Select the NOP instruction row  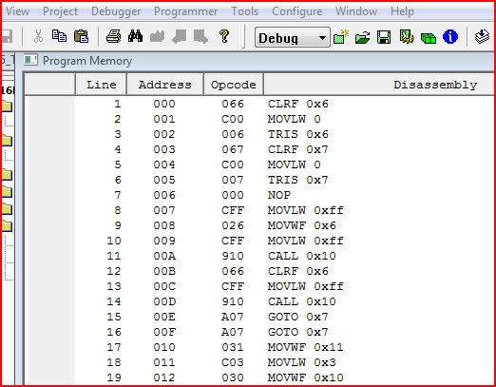tap(259, 195)
